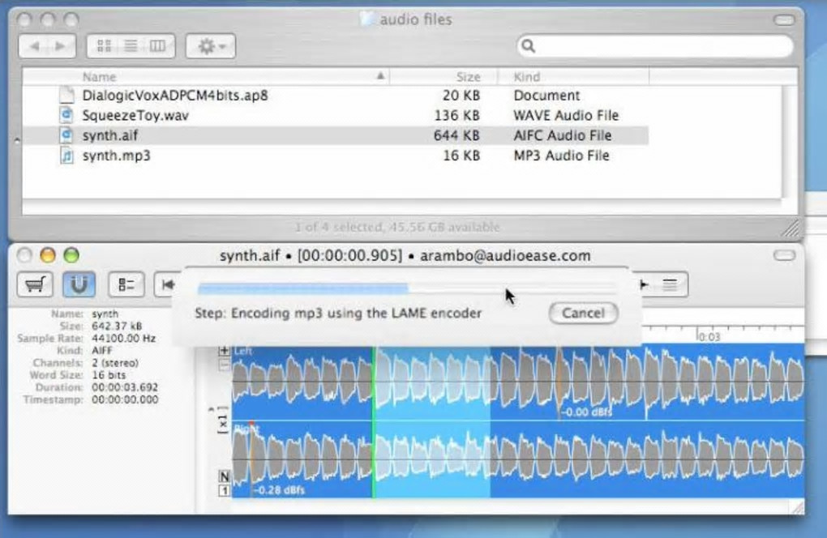Image resolution: width=827 pixels, height=538 pixels.
Task: Cancel the mp3 encoding
Action: click(x=583, y=313)
